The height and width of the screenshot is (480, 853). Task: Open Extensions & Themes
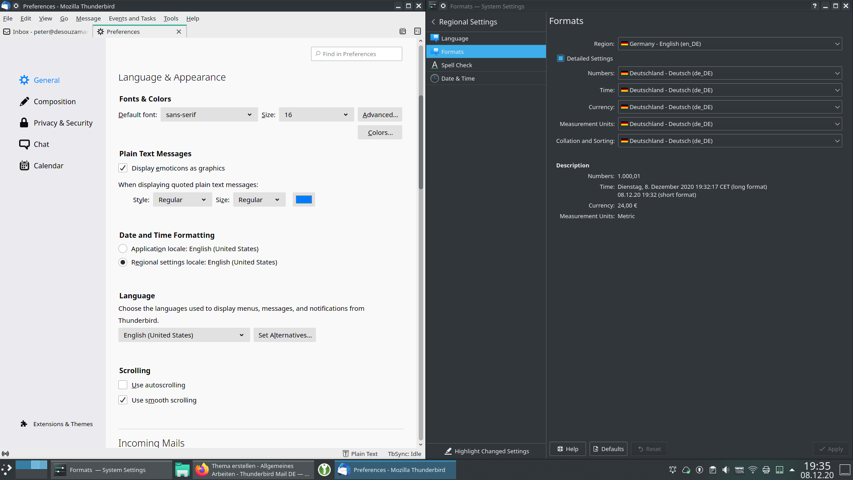(57, 424)
